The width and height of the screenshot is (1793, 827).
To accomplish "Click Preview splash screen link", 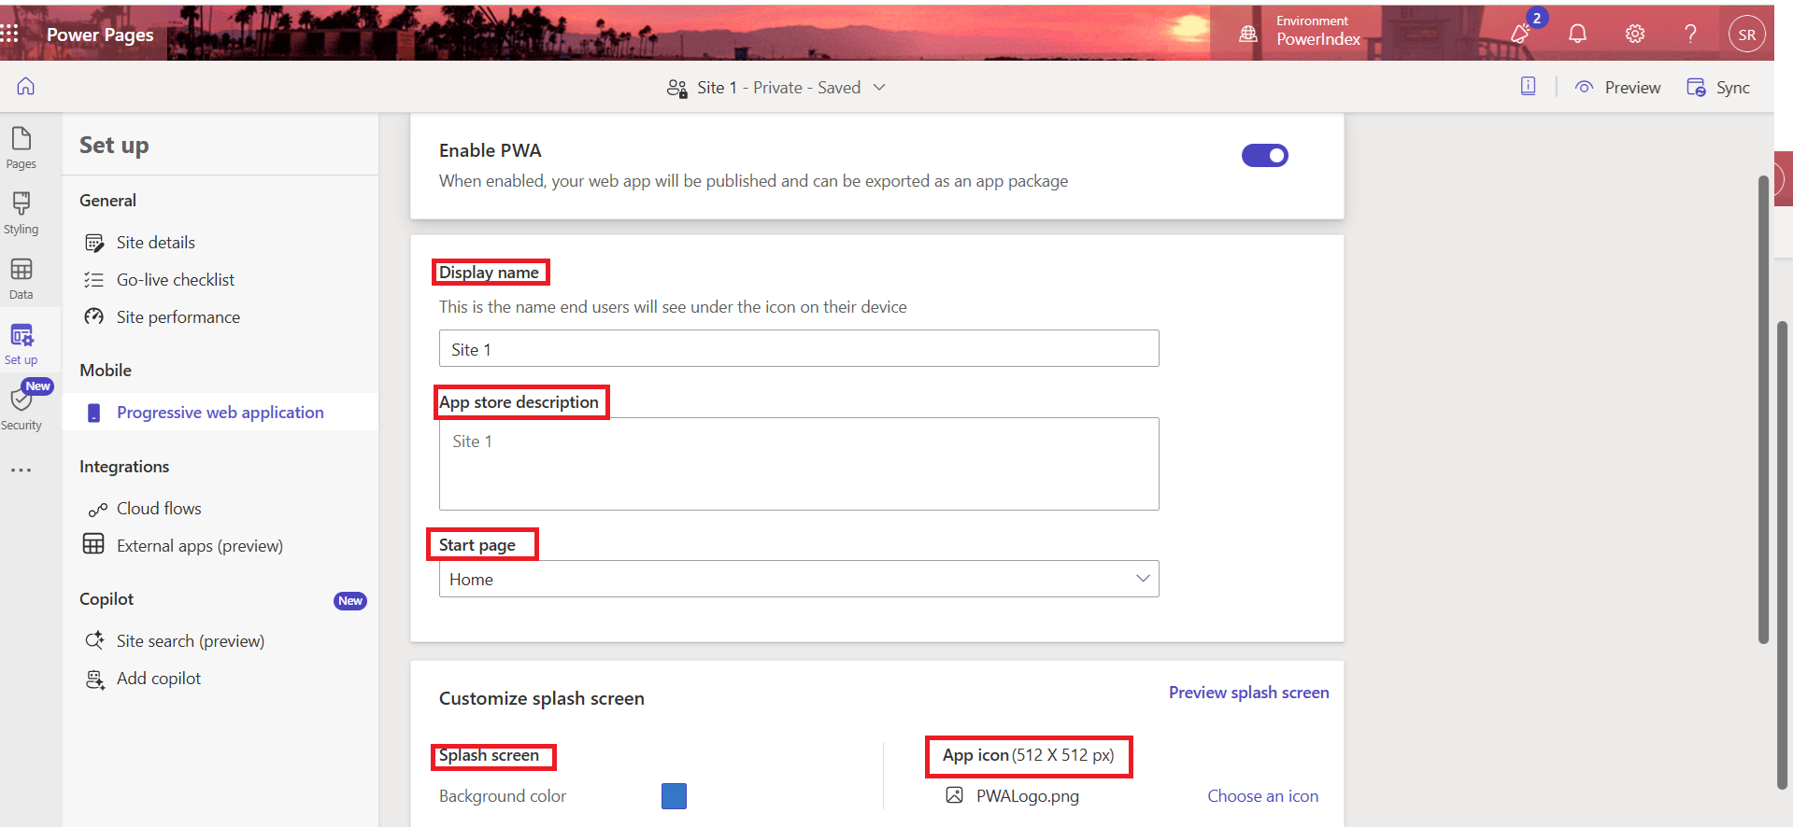I will point(1248,693).
